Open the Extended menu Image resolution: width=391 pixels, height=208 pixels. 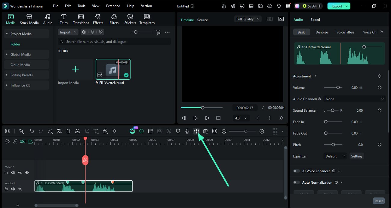tap(113, 6)
